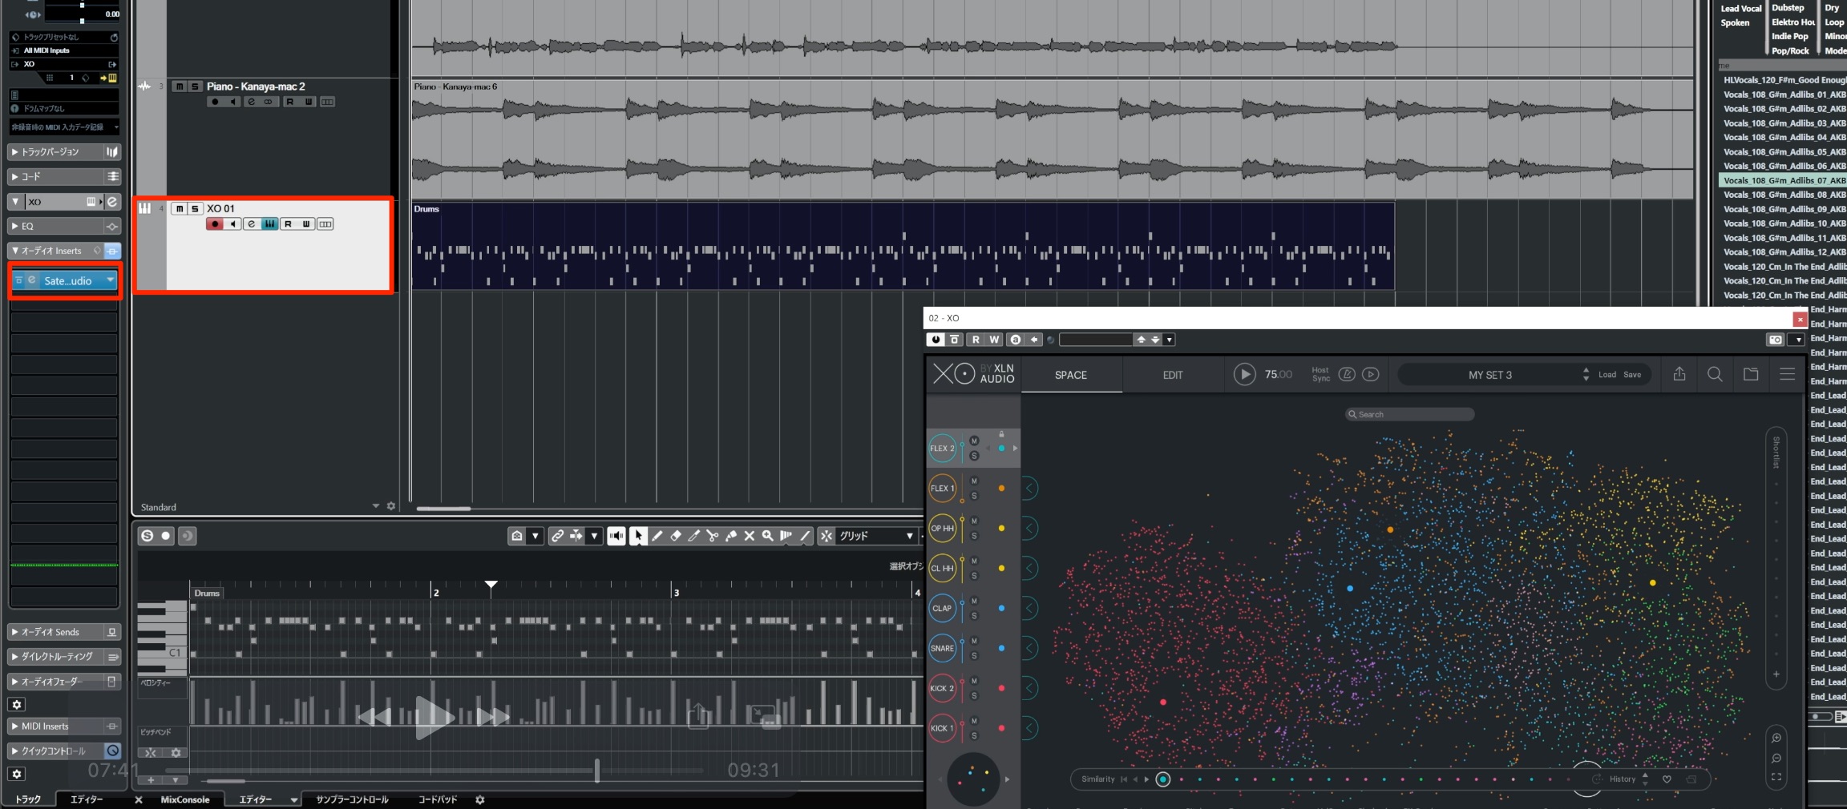Click the XO plugin search magnifier icon

click(1715, 374)
